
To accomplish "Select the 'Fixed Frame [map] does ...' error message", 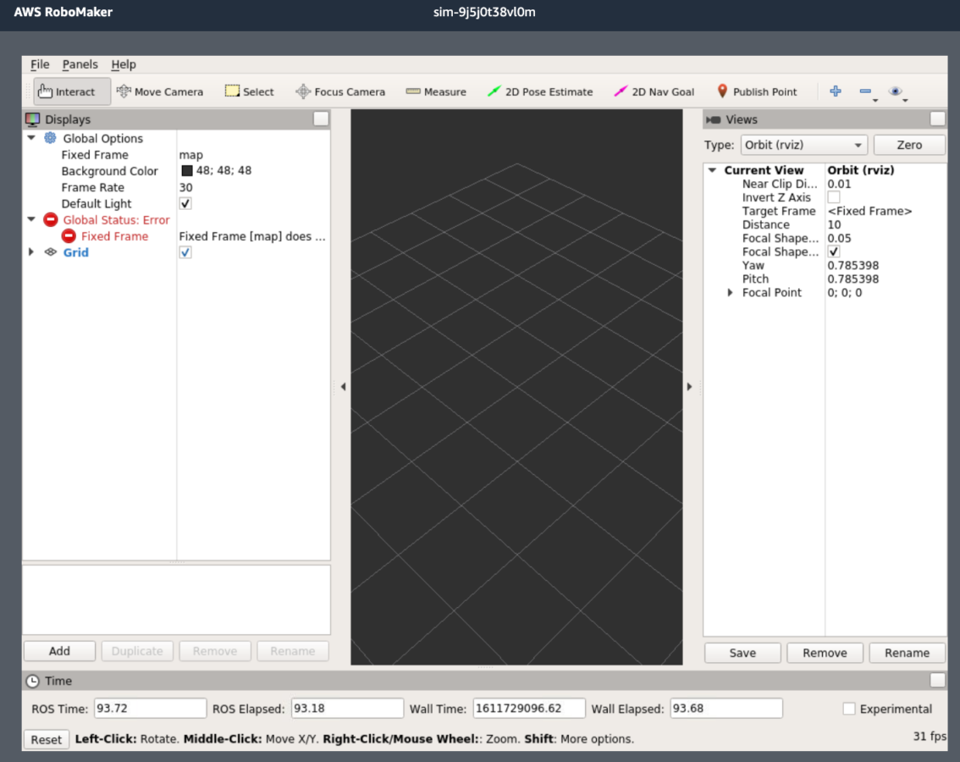I will point(252,236).
